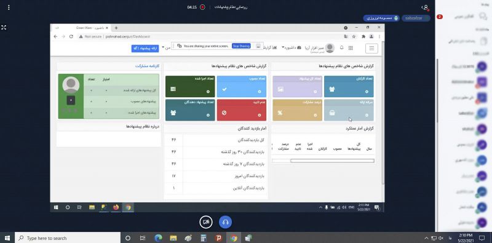Click the notification bell icon in dashboard header
The height and width of the screenshot is (243, 492).
[342, 48]
